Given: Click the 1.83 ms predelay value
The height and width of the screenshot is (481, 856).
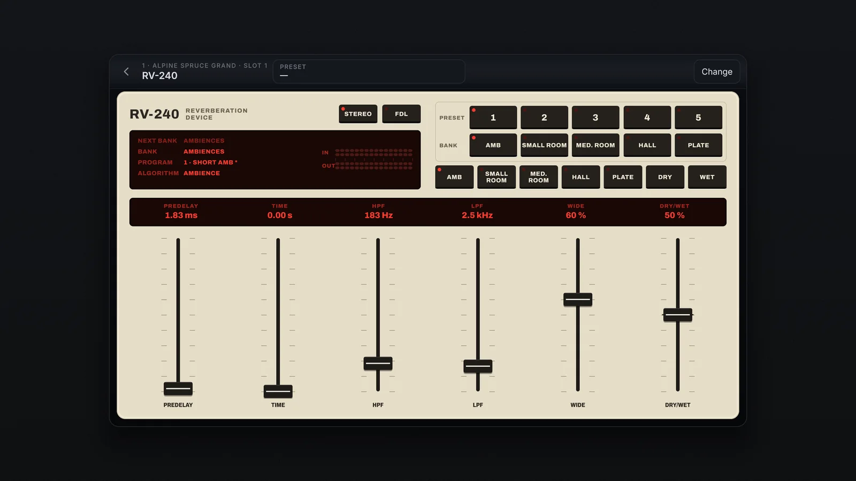Looking at the screenshot, I should point(181,215).
